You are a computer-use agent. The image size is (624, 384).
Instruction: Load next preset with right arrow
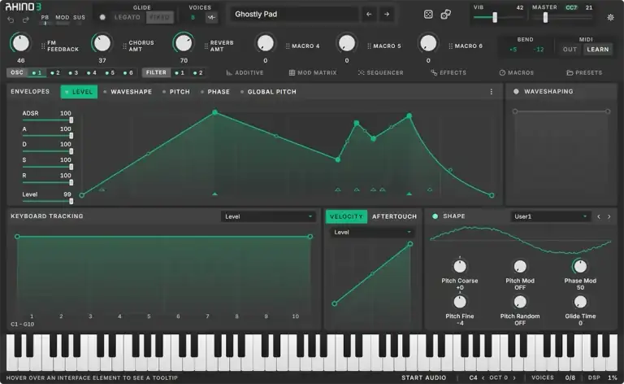(387, 15)
